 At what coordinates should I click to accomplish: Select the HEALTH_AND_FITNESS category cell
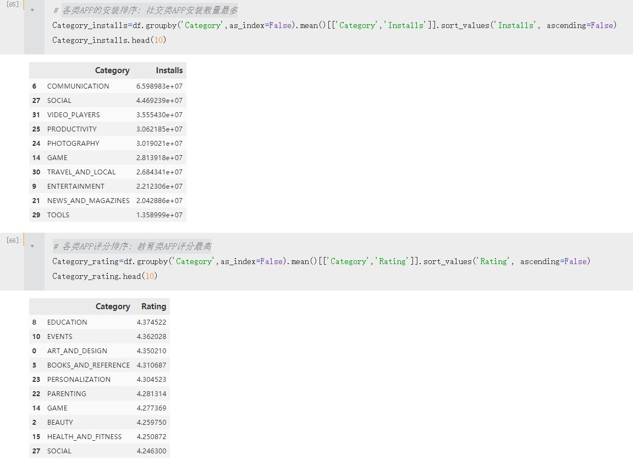pos(84,437)
